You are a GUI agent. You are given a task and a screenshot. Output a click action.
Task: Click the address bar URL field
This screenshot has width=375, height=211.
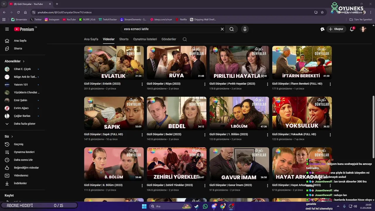[173, 12]
